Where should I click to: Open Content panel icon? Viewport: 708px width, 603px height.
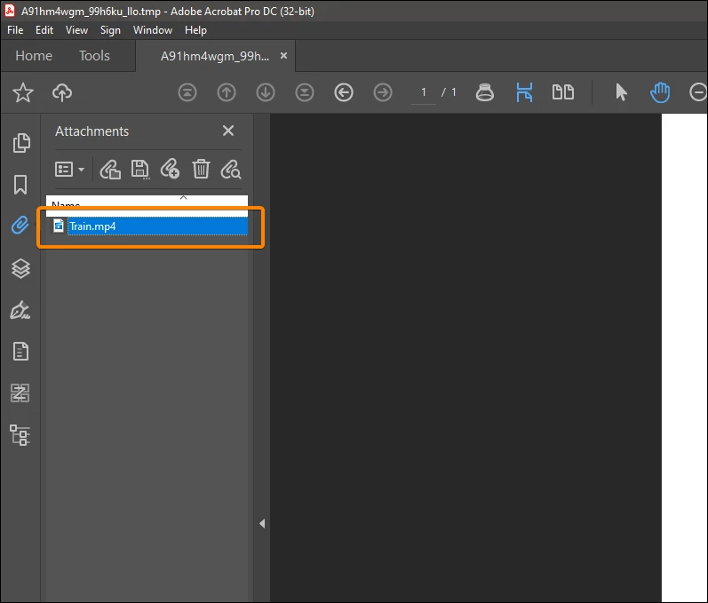(x=20, y=351)
